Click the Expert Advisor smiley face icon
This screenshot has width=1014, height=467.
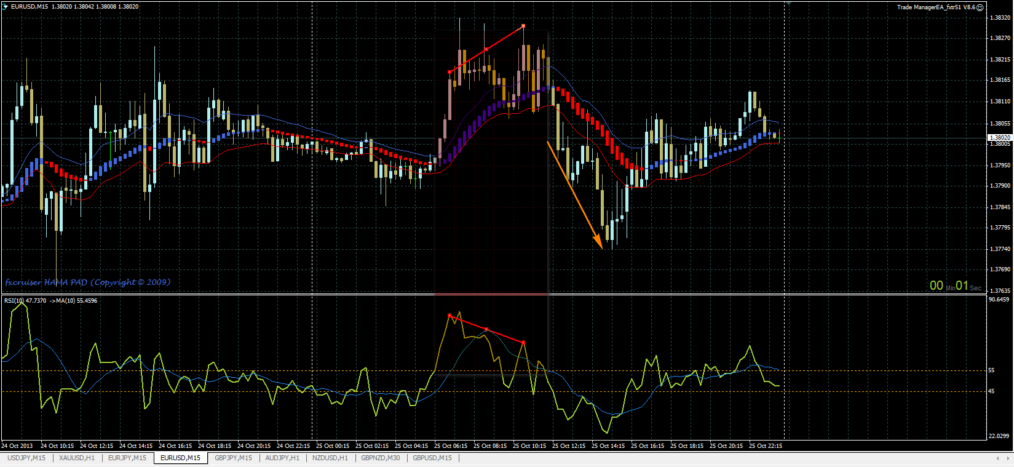980,7
